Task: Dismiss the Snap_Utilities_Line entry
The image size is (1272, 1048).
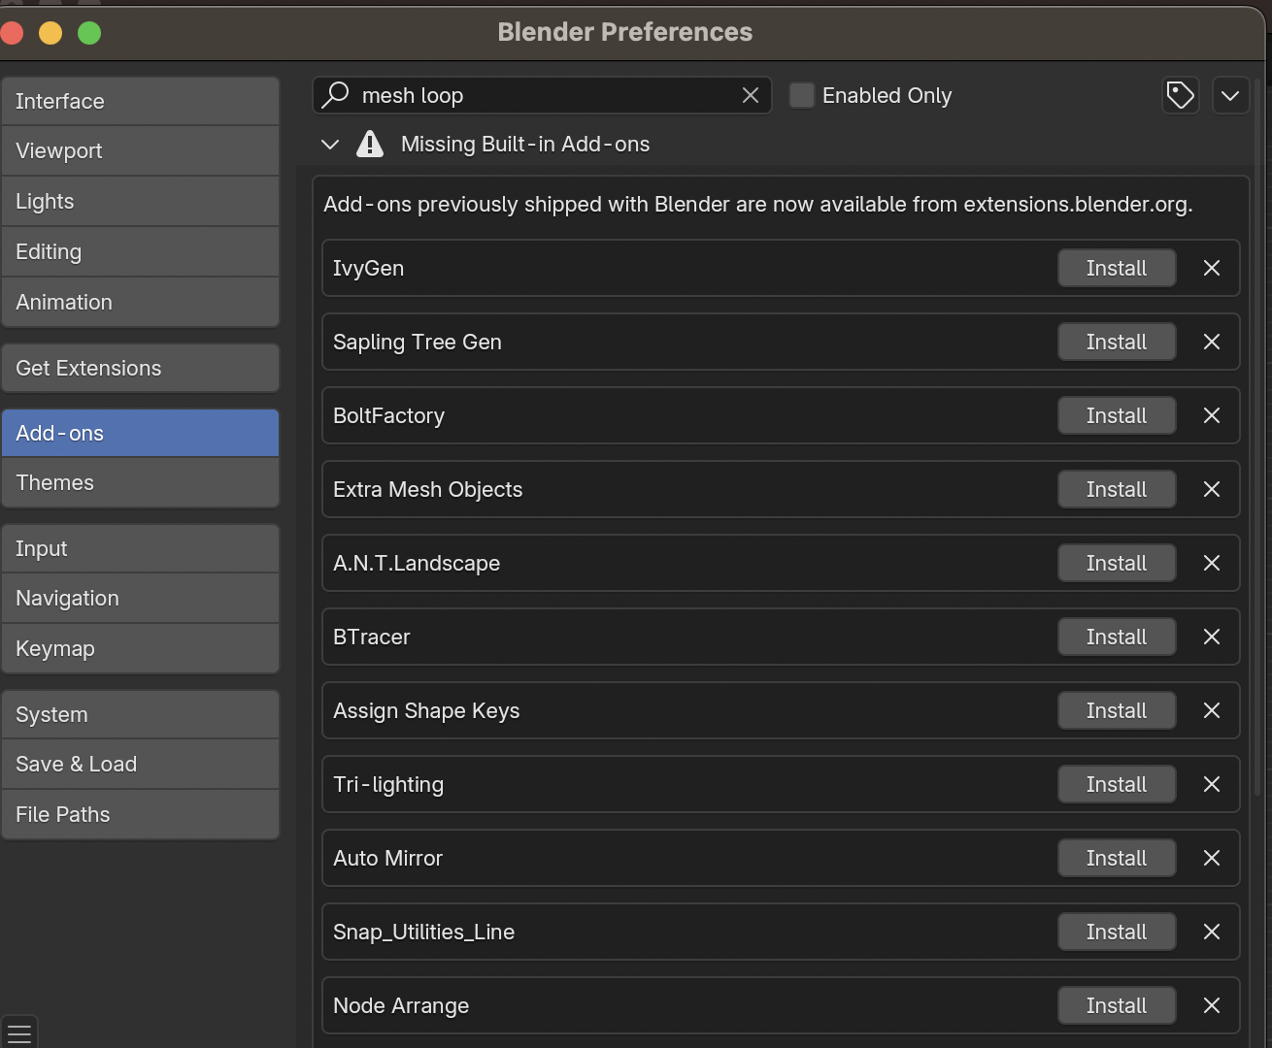Action: tap(1211, 932)
